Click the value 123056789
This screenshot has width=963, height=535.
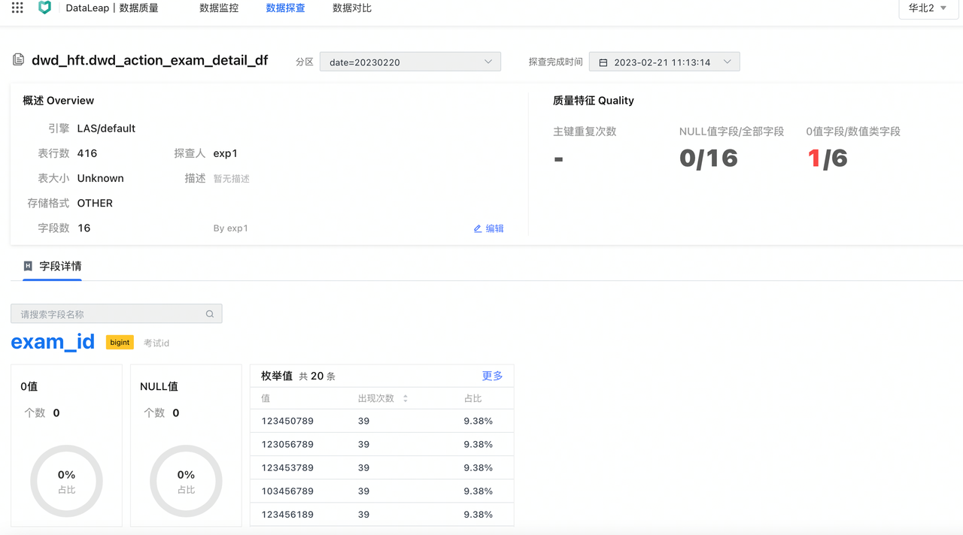point(287,444)
